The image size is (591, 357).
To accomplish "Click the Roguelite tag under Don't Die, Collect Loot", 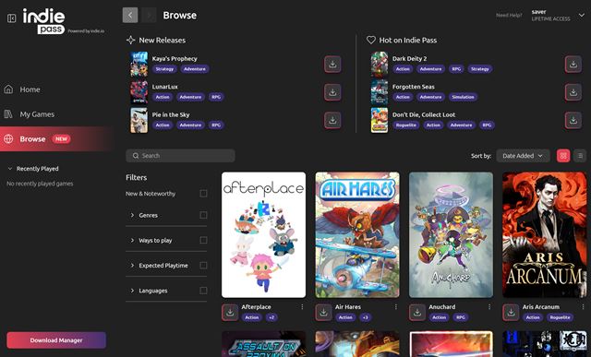I will click(405, 125).
